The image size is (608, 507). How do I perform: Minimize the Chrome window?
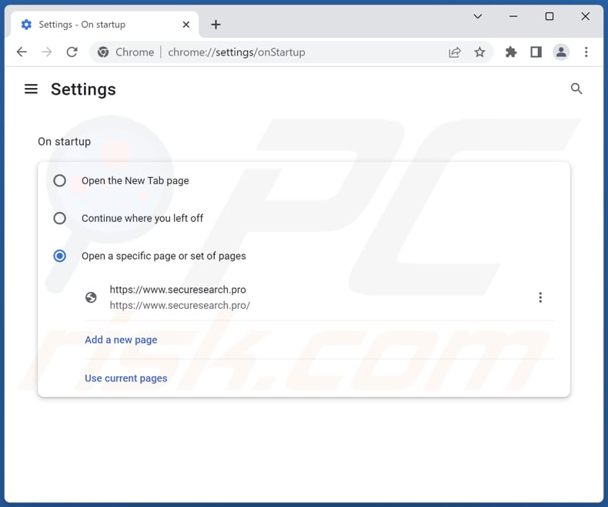click(x=513, y=16)
